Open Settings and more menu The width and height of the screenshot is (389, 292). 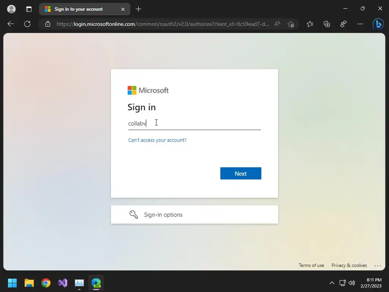pos(360,24)
